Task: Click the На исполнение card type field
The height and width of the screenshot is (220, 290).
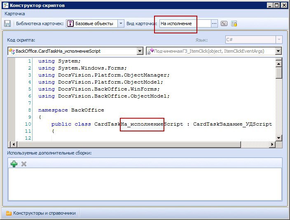Action: 185,23
